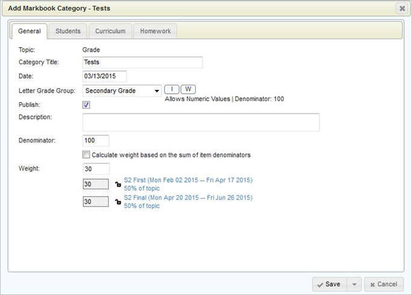The height and width of the screenshot is (295, 412).
Task: Close the Add Markbook Category dialog
Action: coord(402,8)
